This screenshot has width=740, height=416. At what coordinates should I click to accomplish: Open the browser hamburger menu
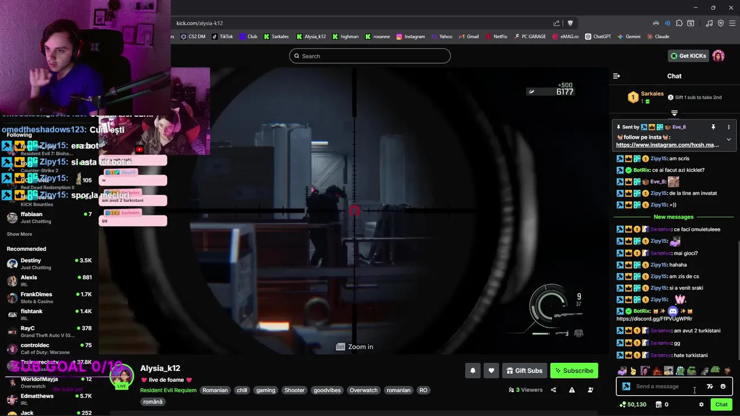732,23
